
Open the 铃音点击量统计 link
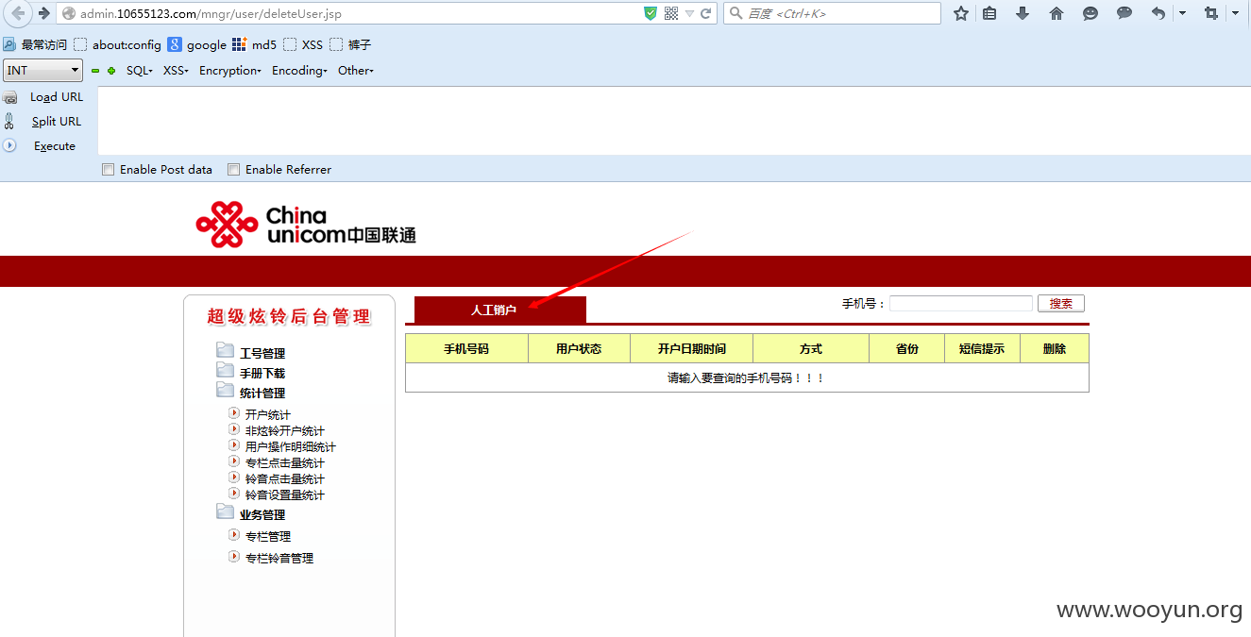pyautogui.click(x=285, y=478)
